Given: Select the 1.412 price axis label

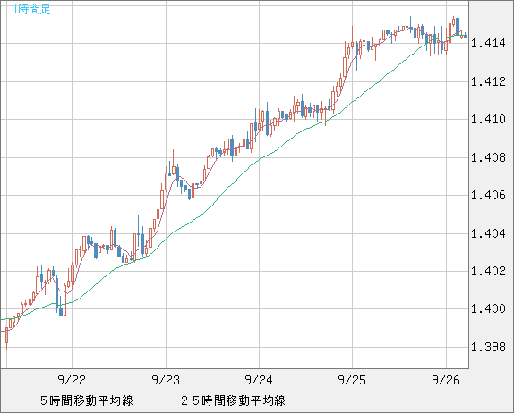Looking at the screenshot, I should pos(488,81).
